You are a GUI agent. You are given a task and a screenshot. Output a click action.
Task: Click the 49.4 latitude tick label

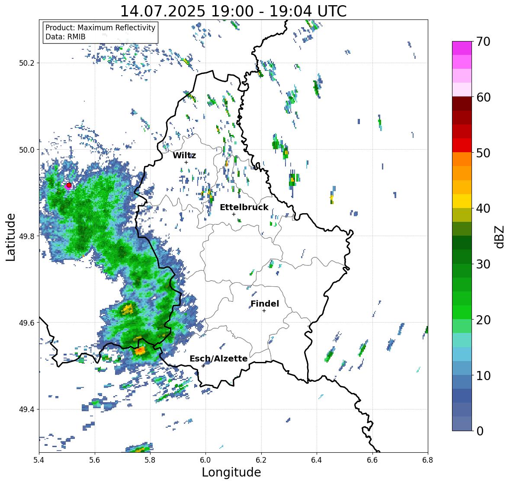[x=27, y=409]
